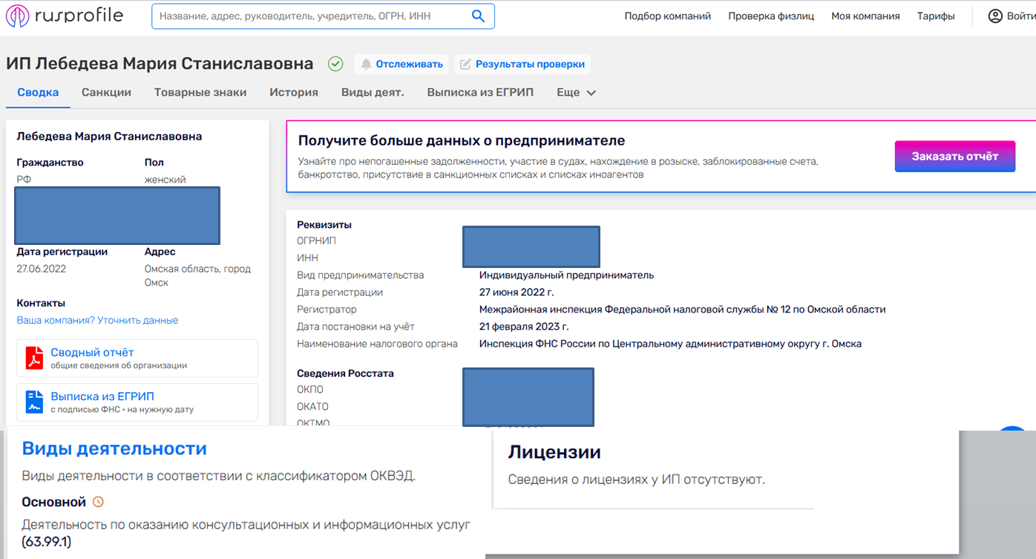Open the Выписка из ЕГРИП tab
The width and height of the screenshot is (1036, 559).
click(x=480, y=93)
